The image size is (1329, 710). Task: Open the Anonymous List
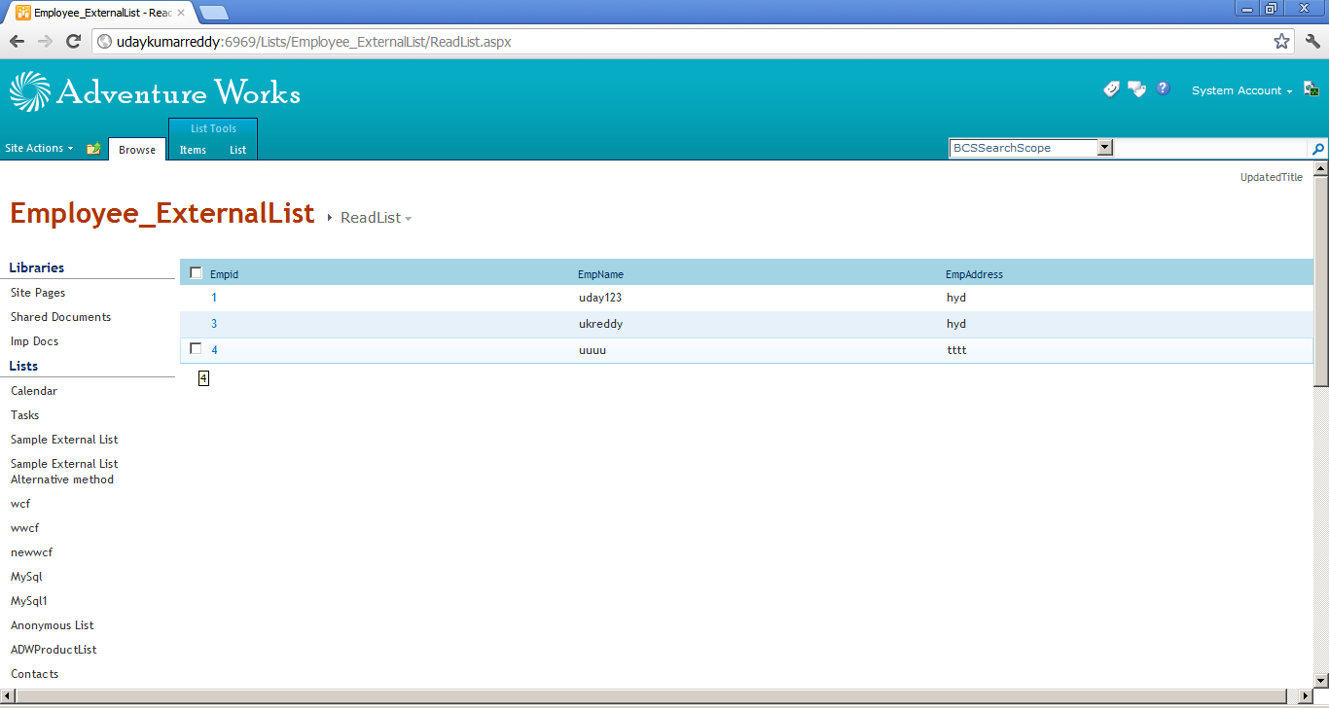[x=53, y=625]
